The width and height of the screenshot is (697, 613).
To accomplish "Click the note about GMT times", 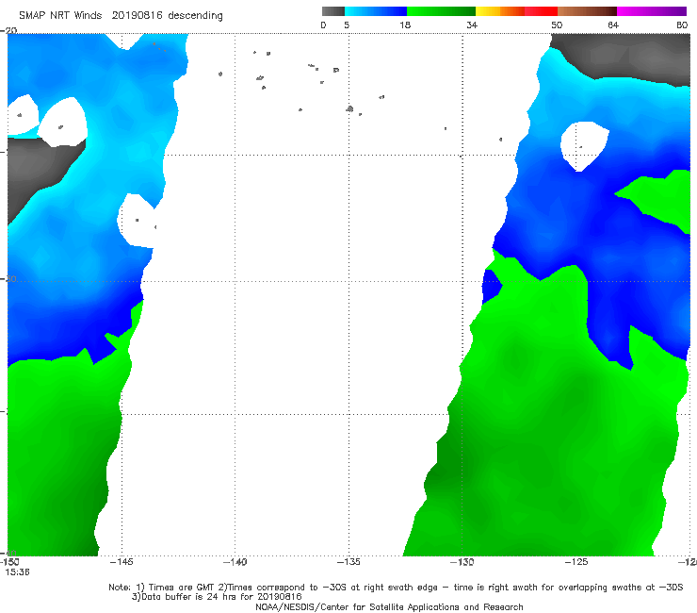I will tap(396, 588).
